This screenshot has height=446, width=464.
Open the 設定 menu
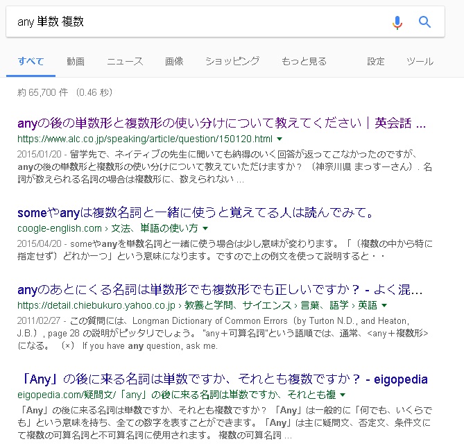point(376,61)
